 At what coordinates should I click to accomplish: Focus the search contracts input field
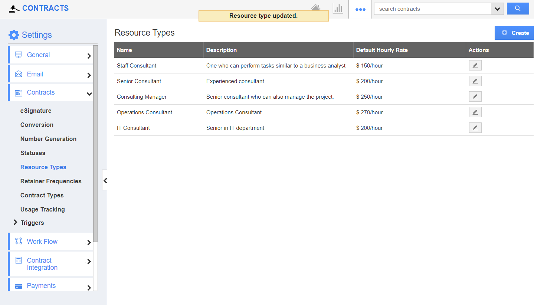point(432,9)
